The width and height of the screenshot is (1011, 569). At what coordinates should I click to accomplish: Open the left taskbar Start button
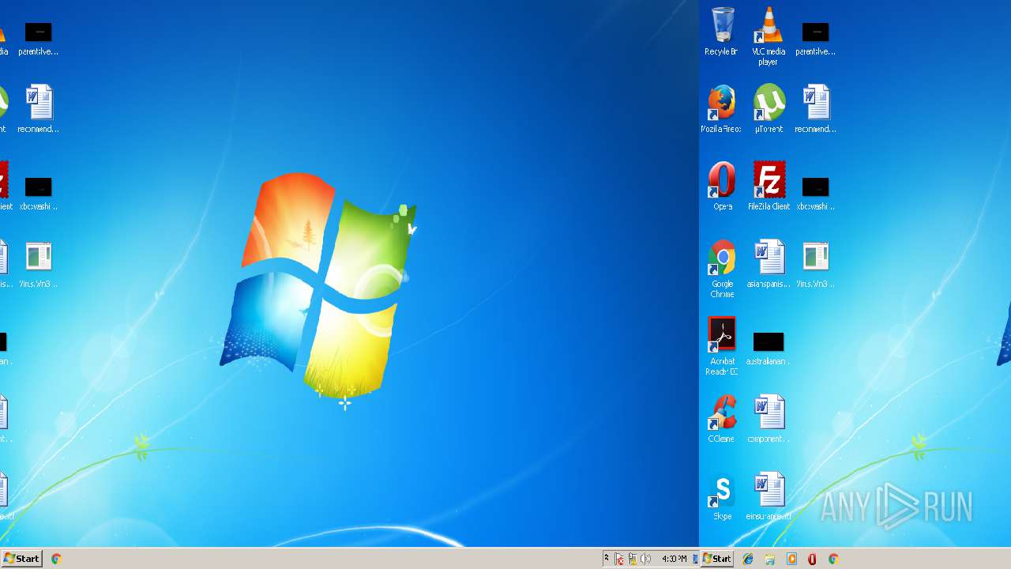tap(21, 559)
